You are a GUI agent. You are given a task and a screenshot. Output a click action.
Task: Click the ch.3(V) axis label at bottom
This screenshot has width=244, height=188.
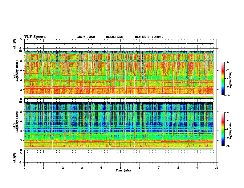14,158
